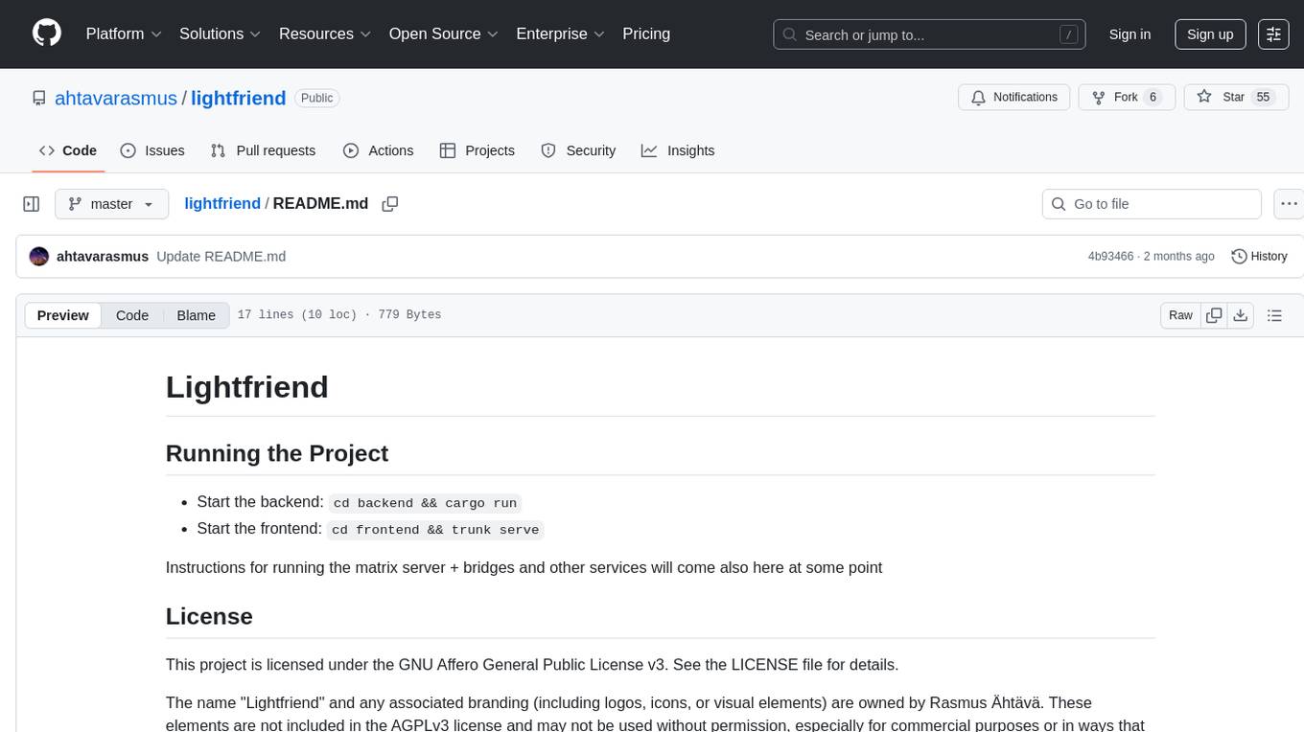The height and width of the screenshot is (732, 1304).
Task: Open commit hash 4b93466
Action: pyautogui.click(x=1110, y=256)
